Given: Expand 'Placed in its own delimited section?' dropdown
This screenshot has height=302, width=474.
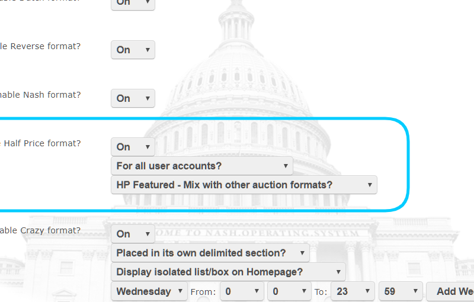Looking at the screenshot, I should [x=210, y=253].
